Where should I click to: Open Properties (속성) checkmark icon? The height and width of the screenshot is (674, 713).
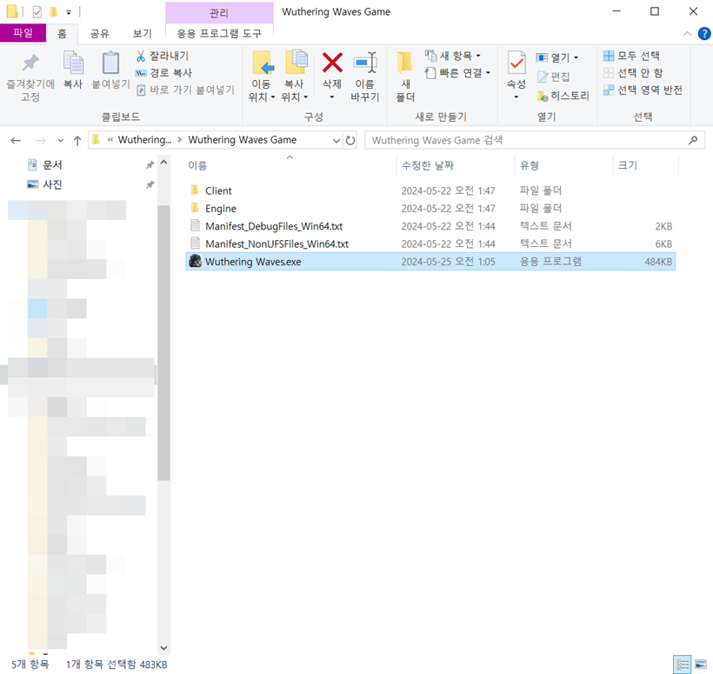pyautogui.click(x=516, y=63)
